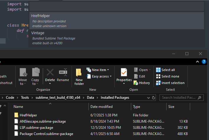
Task: Click Installed Packages in breadcrumb
Action: coord(115,98)
